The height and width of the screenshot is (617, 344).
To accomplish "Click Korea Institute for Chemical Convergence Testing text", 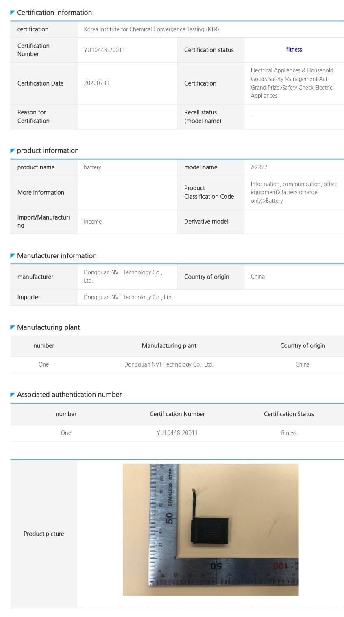I will [151, 29].
